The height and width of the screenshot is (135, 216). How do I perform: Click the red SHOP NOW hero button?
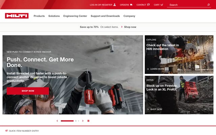point(28,91)
